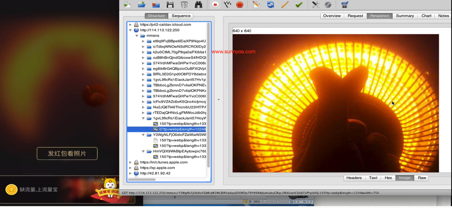The width and height of the screenshot is (452, 208).
Task: Show response Hex view
Action: pos(388,178)
